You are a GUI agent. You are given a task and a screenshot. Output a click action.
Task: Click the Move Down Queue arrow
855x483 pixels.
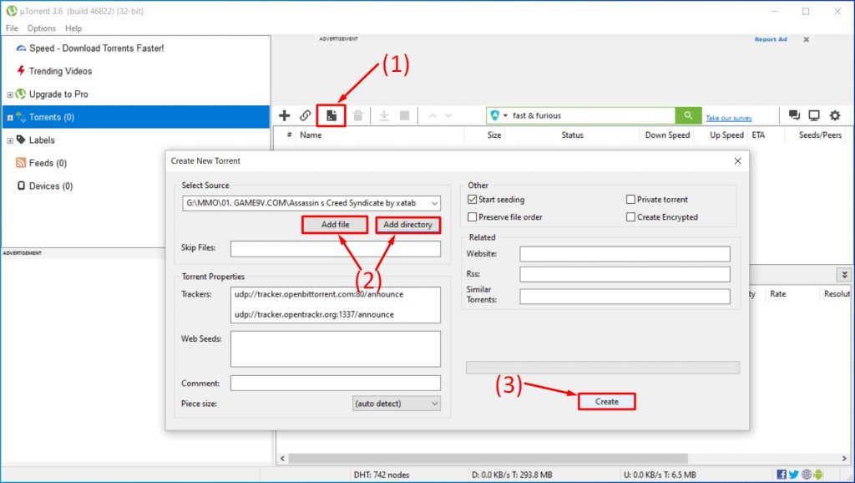pos(448,115)
